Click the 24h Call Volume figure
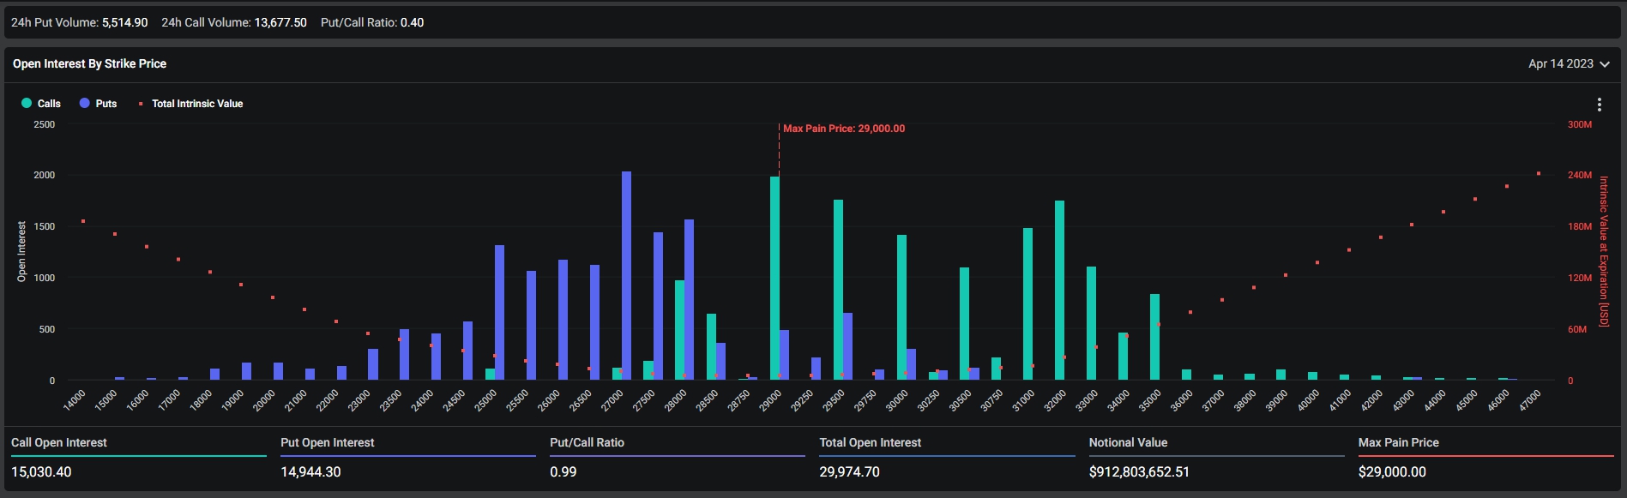This screenshot has height=498, width=1627. tap(280, 23)
